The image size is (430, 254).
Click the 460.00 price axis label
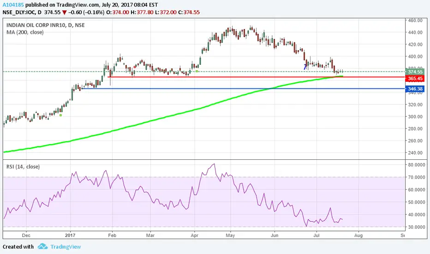[x=415, y=20]
